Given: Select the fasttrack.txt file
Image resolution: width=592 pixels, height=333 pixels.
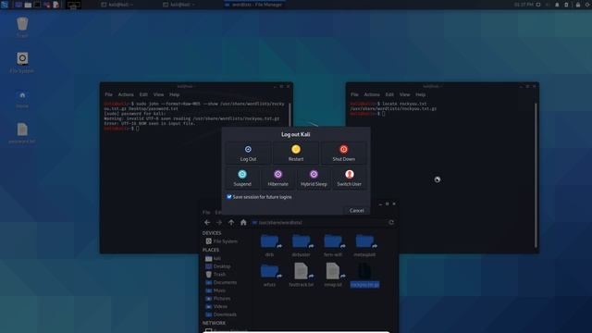Looking at the screenshot, I should click(302, 275).
